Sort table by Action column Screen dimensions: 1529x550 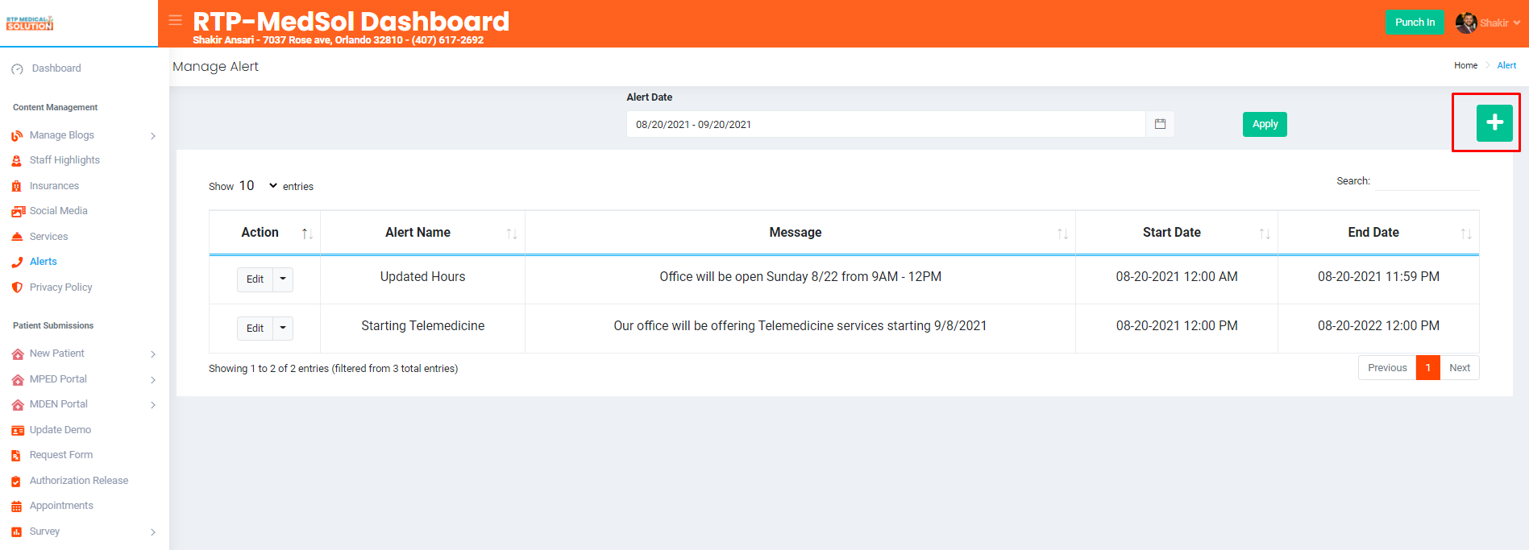click(x=264, y=233)
